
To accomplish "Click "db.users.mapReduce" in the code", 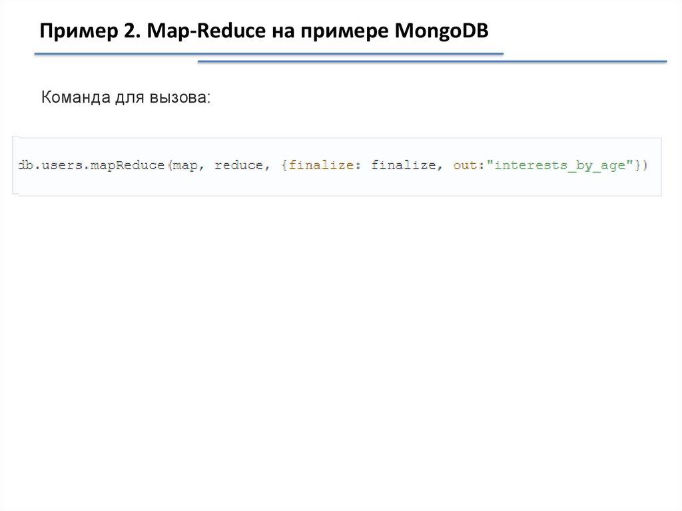I will coord(93,165).
